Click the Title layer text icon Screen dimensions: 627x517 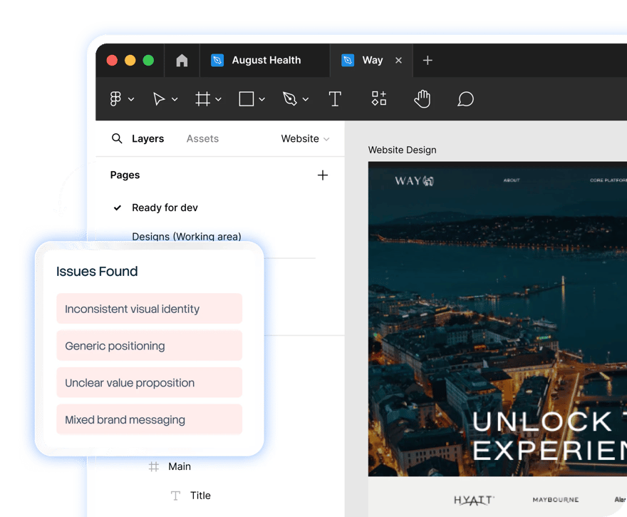pyautogui.click(x=175, y=496)
